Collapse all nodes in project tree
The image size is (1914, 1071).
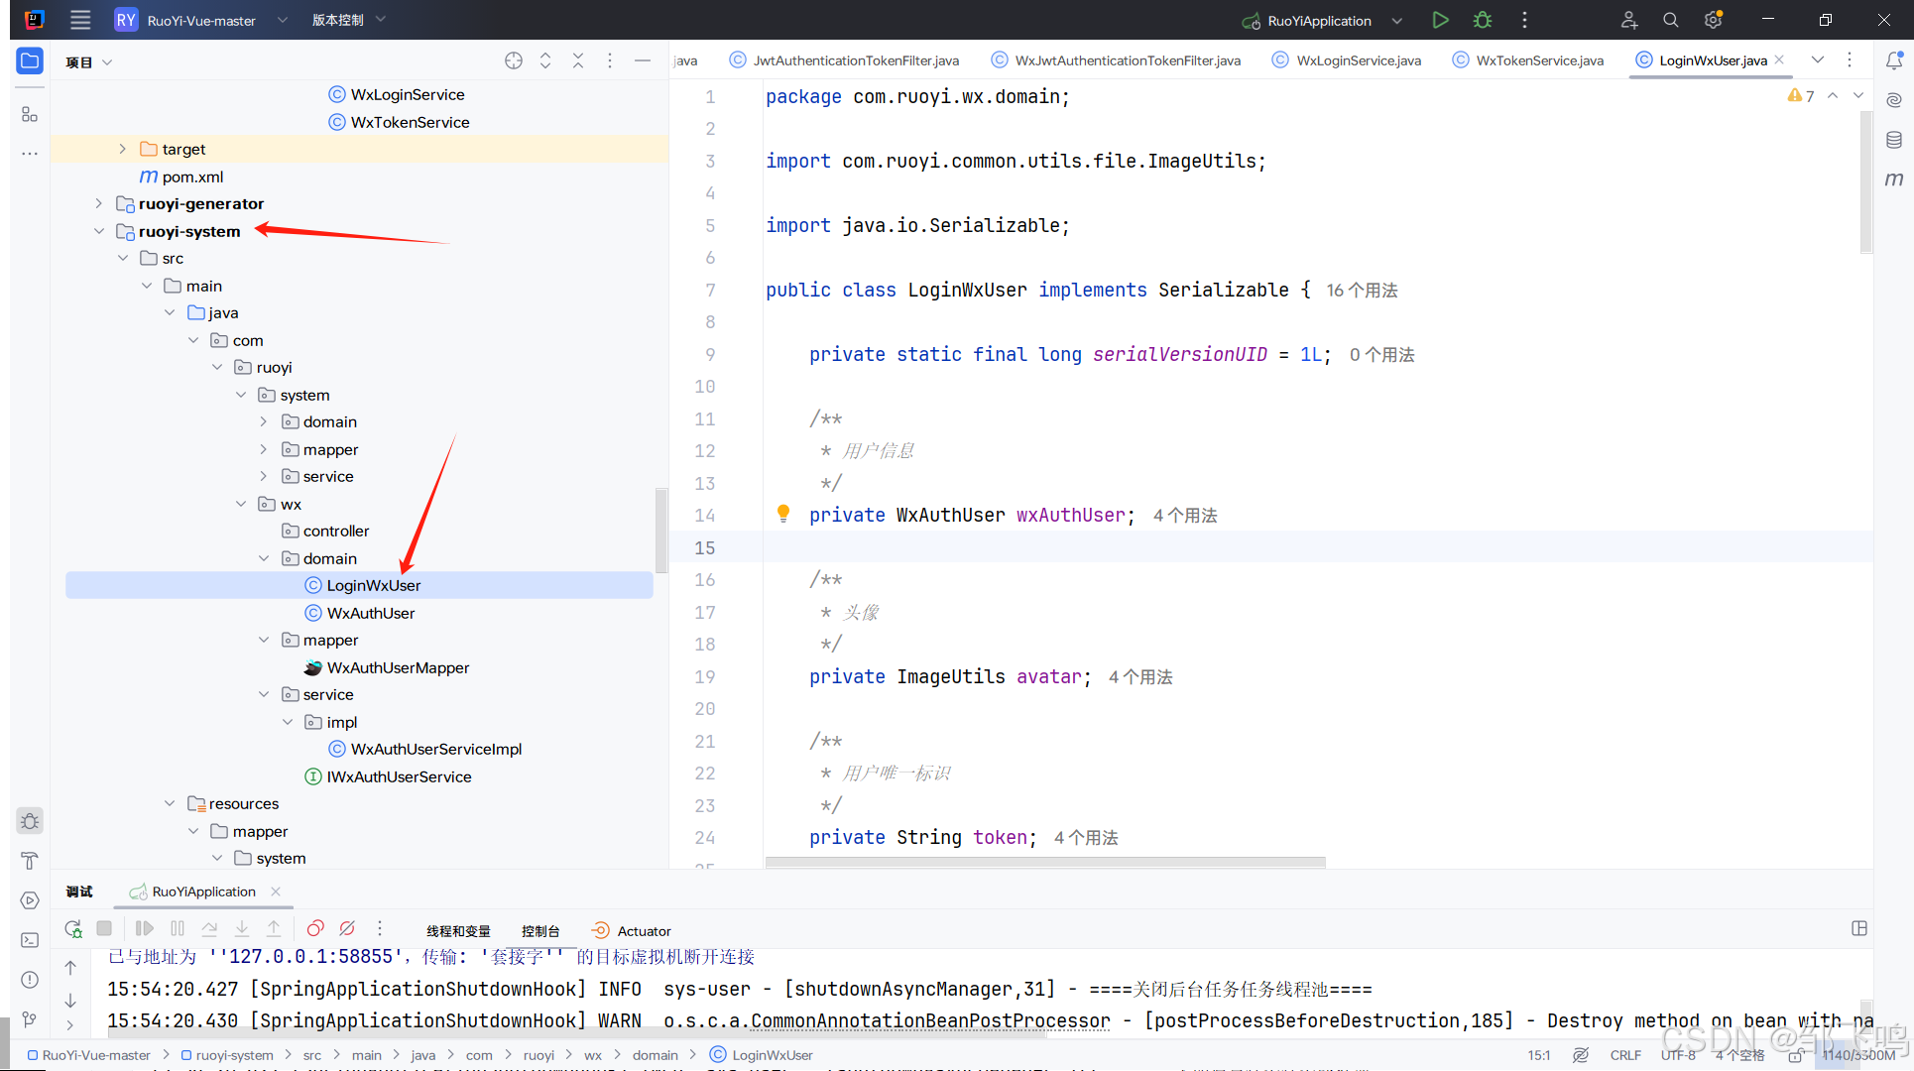click(x=578, y=60)
